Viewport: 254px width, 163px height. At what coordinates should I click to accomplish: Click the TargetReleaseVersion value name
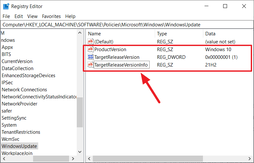(117, 57)
